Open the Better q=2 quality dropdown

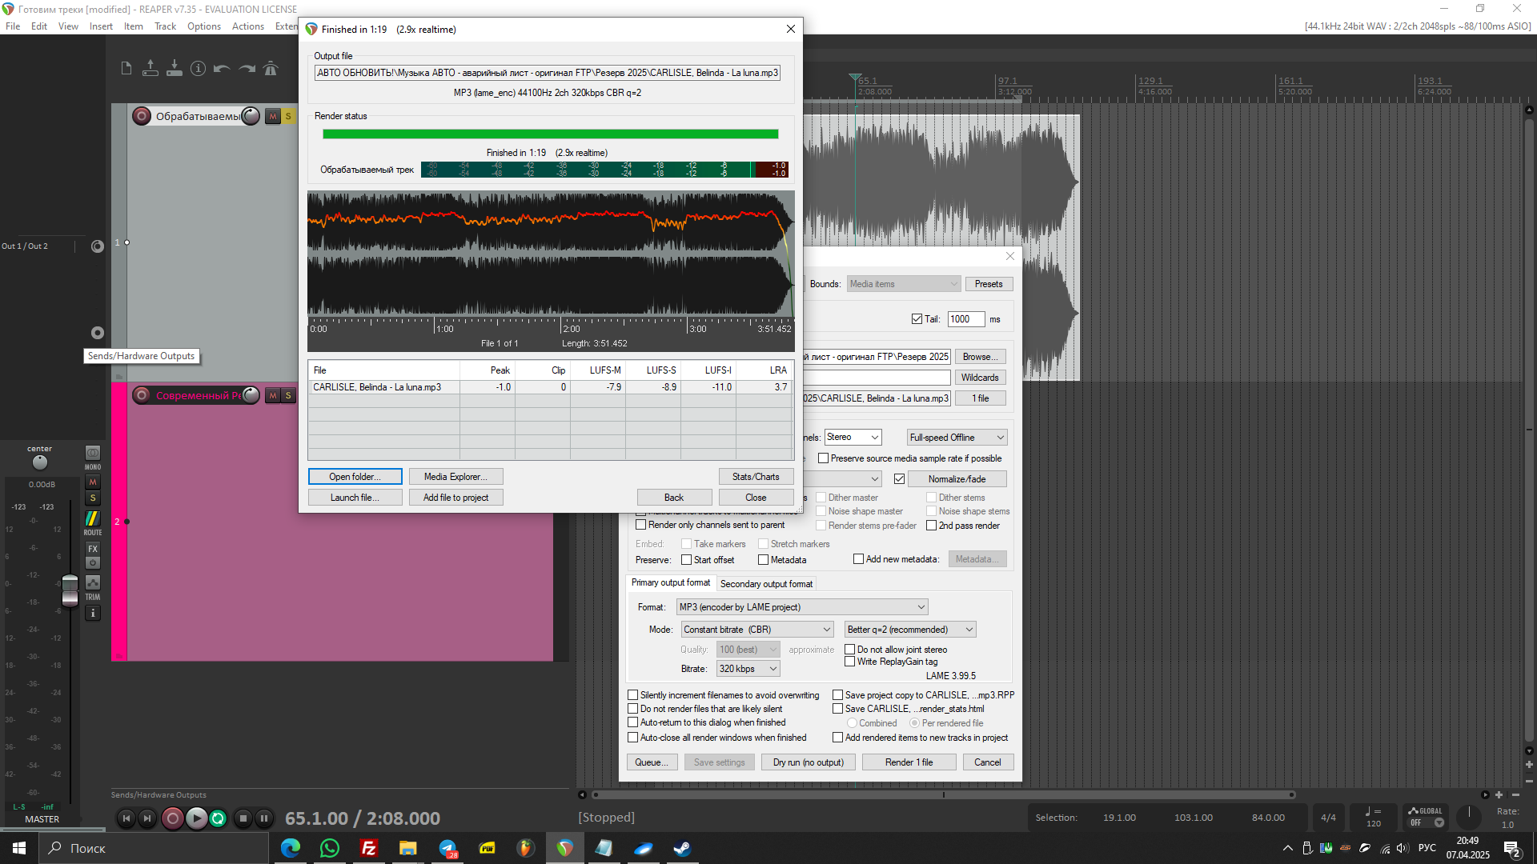[x=910, y=630]
